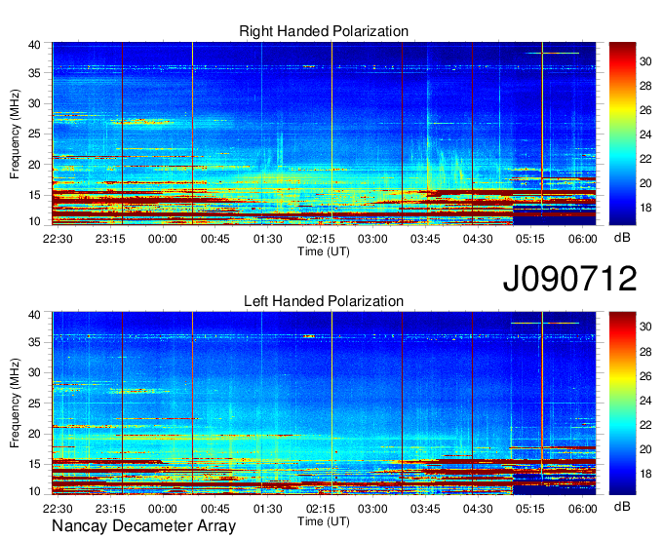The width and height of the screenshot is (663, 538).
Task: Click the 10 MHz tick of upper plot
Action: click(34, 221)
